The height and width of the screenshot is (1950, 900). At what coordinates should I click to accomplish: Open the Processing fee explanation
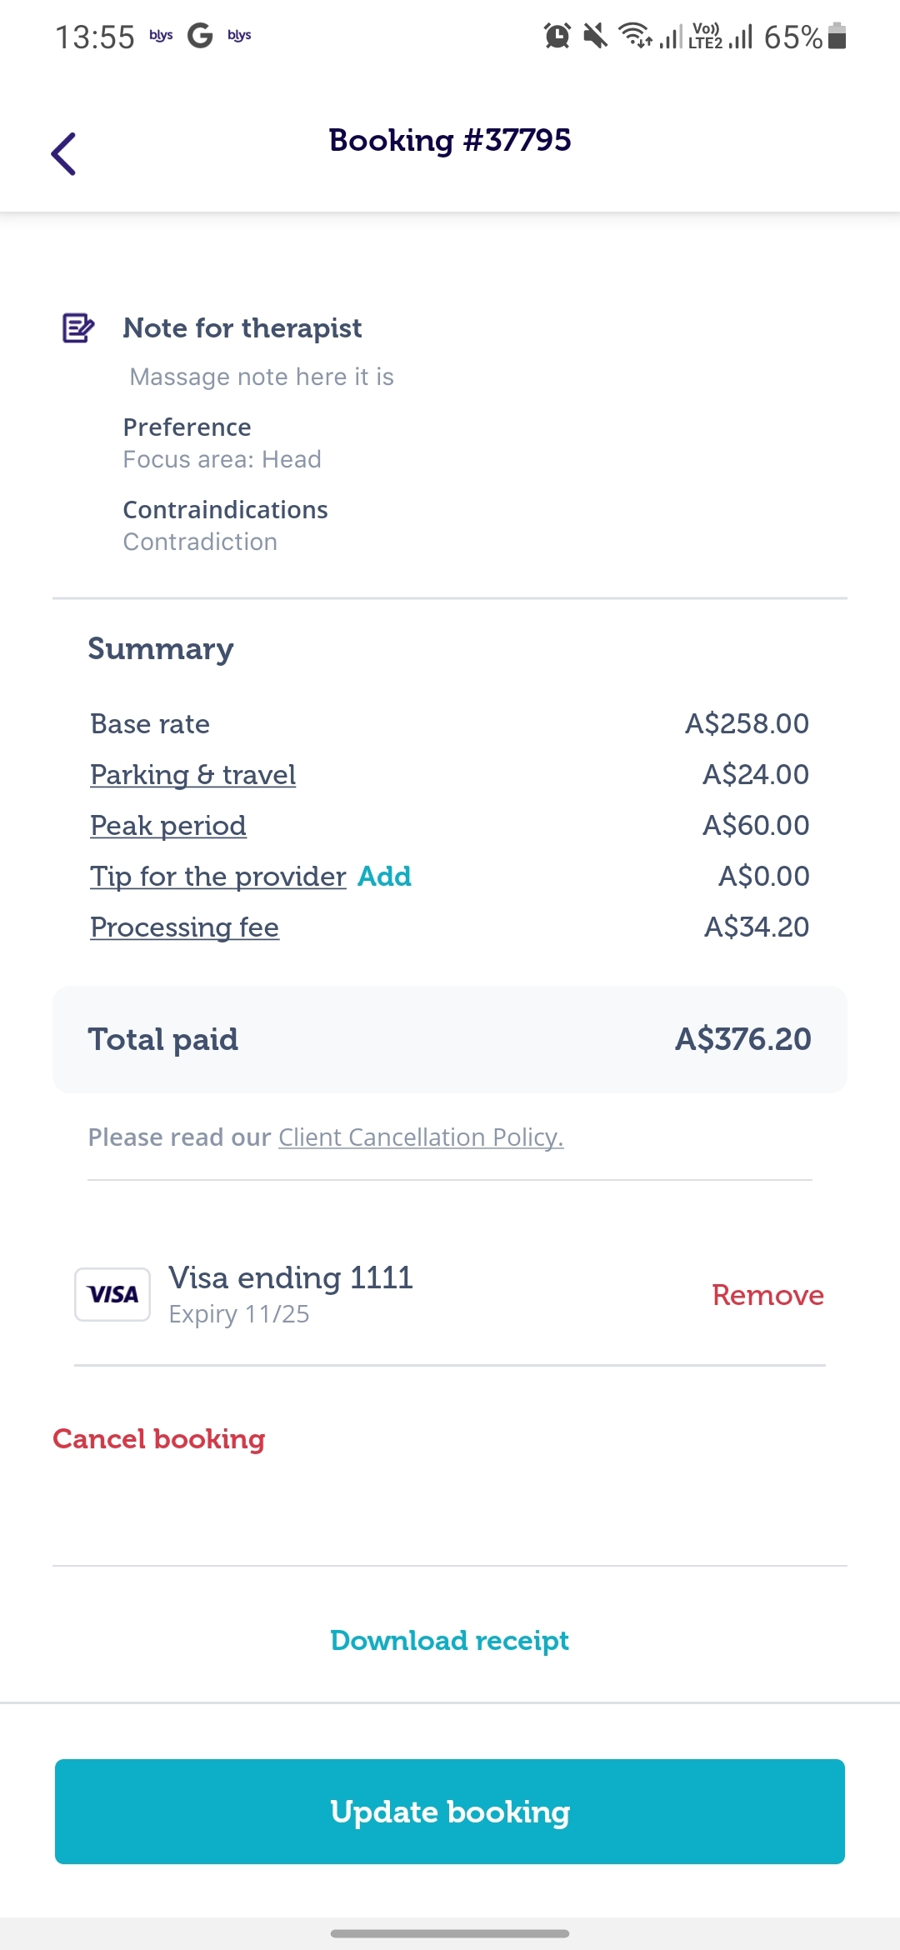coord(184,927)
